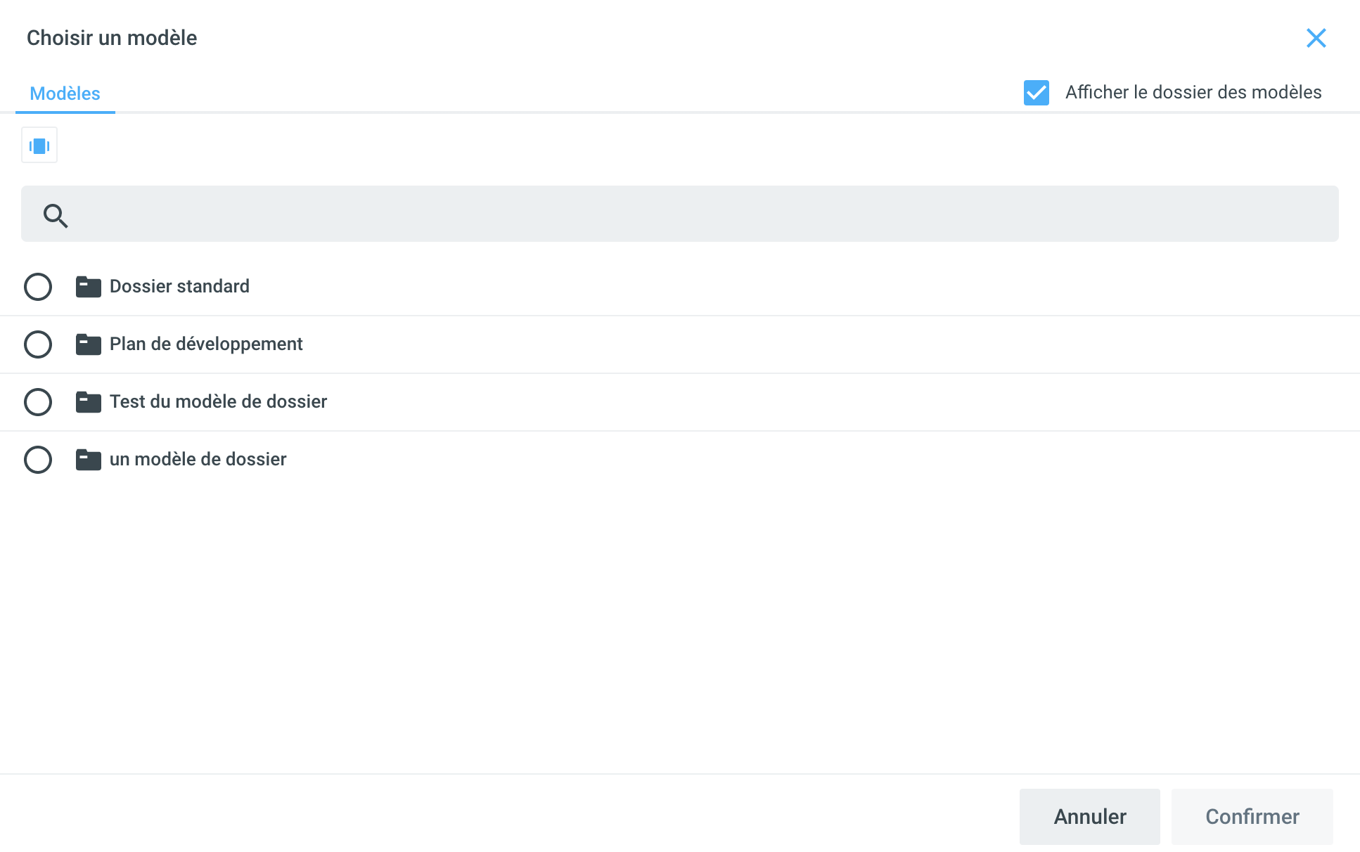This screenshot has height=852, width=1360.
Task: Click the Plan de développement folder icon
Action: click(x=89, y=344)
